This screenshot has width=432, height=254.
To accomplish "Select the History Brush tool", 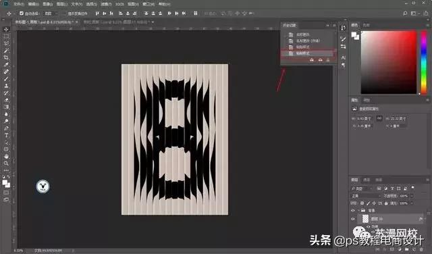I will pos(6,93).
